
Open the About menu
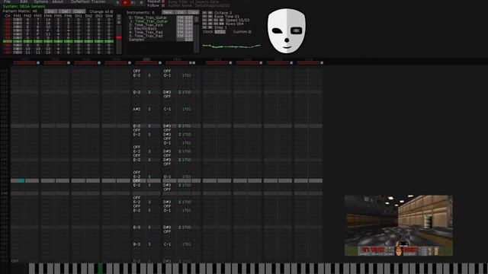click(58, 2)
